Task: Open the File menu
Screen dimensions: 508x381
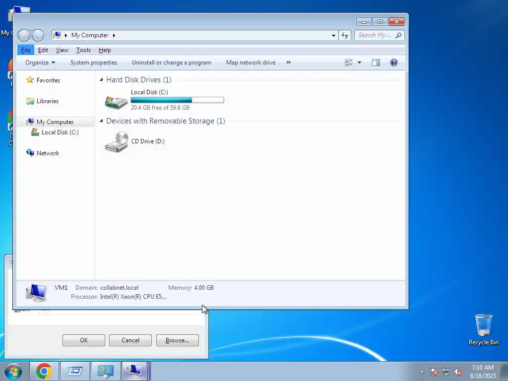Action: (x=26, y=50)
